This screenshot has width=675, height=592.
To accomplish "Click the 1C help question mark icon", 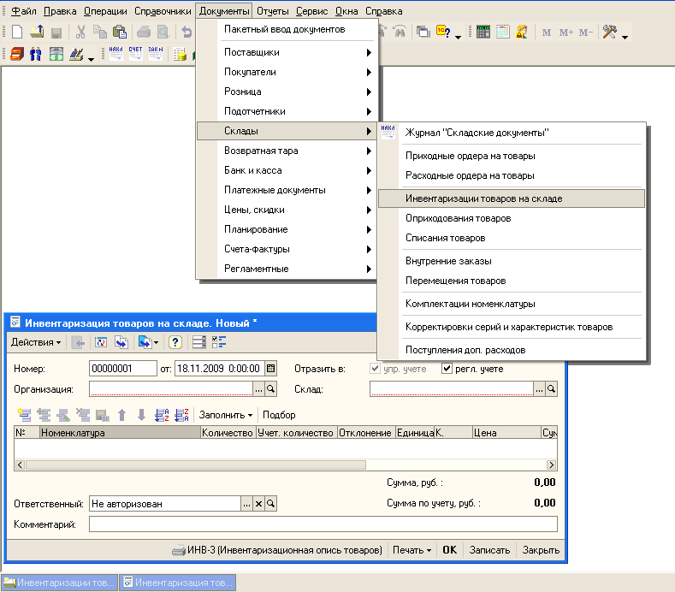I will click(x=443, y=32).
